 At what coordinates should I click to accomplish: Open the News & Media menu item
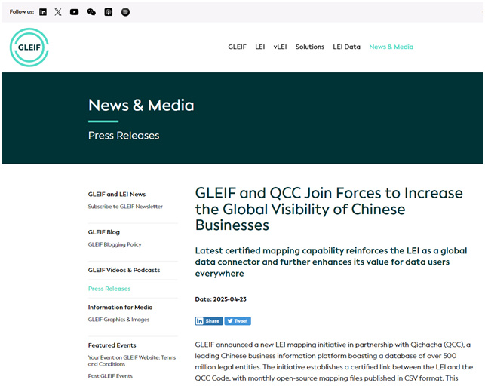391,47
